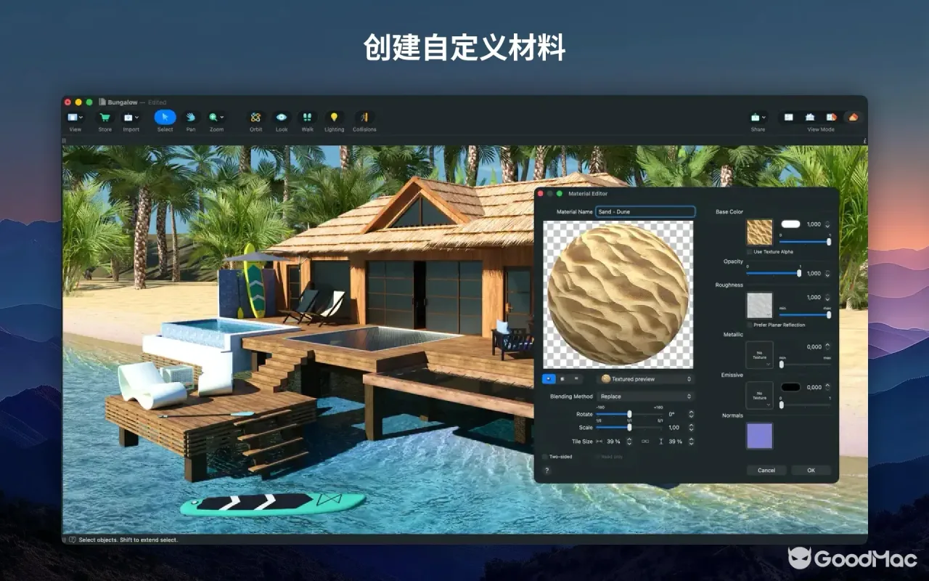Confirm material with OK button
This screenshot has height=581, width=929.
pos(811,471)
